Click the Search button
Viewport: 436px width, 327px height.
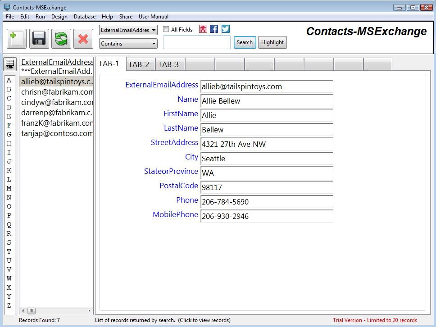[x=245, y=42]
